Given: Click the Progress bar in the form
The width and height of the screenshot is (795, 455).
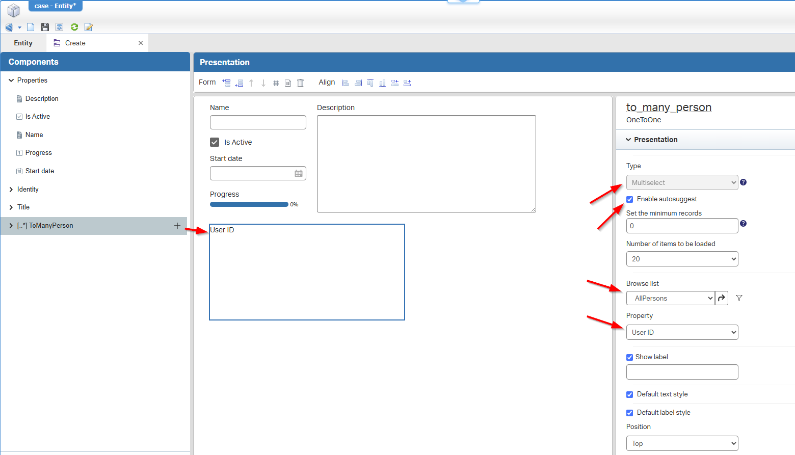Looking at the screenshot, I should tap(249, 204).
